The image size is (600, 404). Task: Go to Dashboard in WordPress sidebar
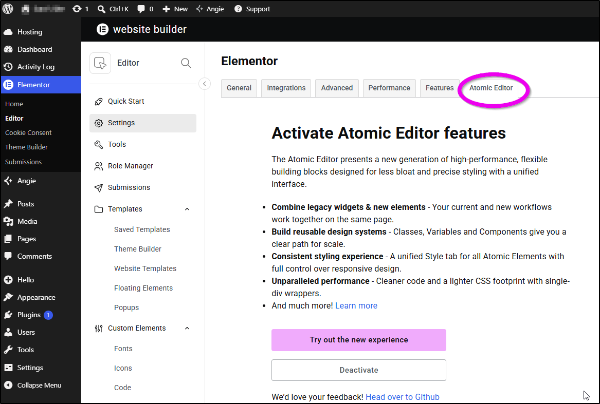coord(41,49)
